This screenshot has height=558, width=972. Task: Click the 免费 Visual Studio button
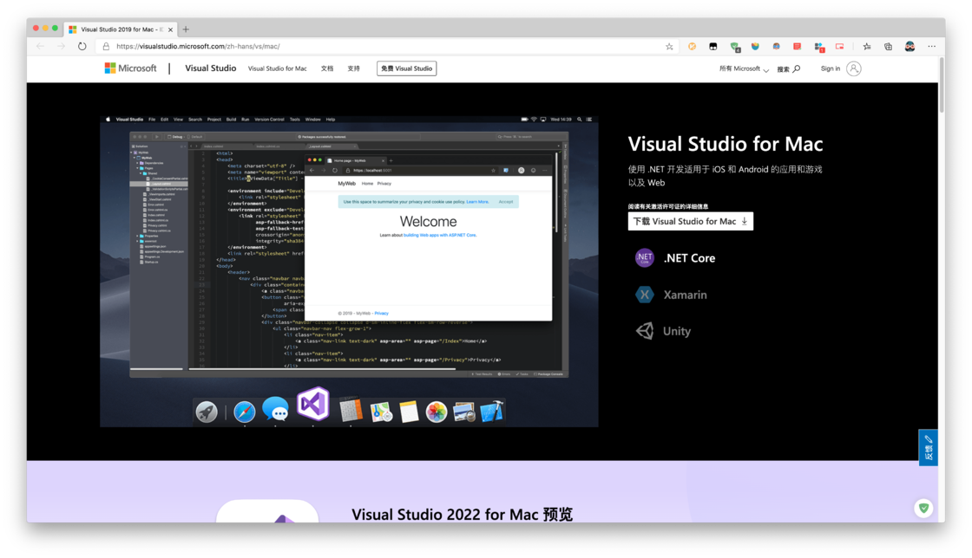click(x=406, y=68)
